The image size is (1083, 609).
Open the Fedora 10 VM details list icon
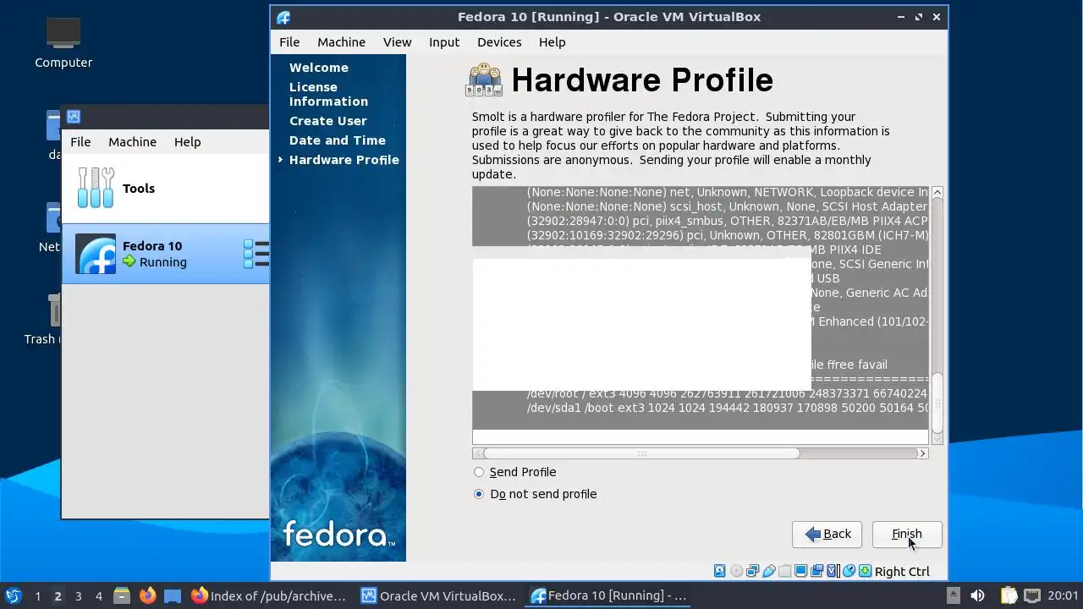pyautogui.click(x=256, y=254)
